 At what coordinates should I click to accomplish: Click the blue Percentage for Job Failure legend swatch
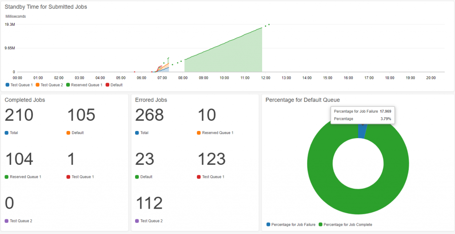pos(268,224)
